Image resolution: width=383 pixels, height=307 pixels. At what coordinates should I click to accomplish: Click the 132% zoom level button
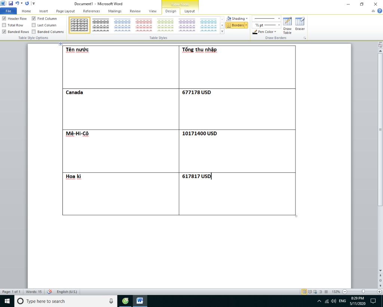(336, 292)
